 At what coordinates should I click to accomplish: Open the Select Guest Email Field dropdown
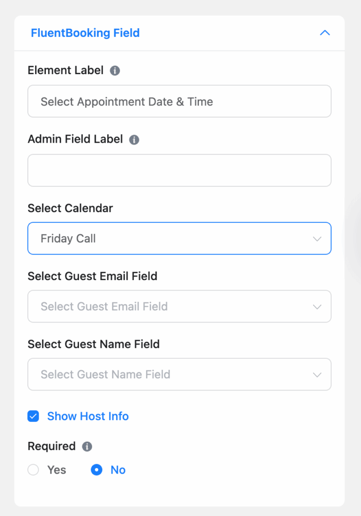(179, 306)
